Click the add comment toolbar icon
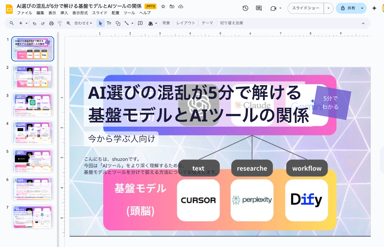384x247 pixels. pos(140,23)
